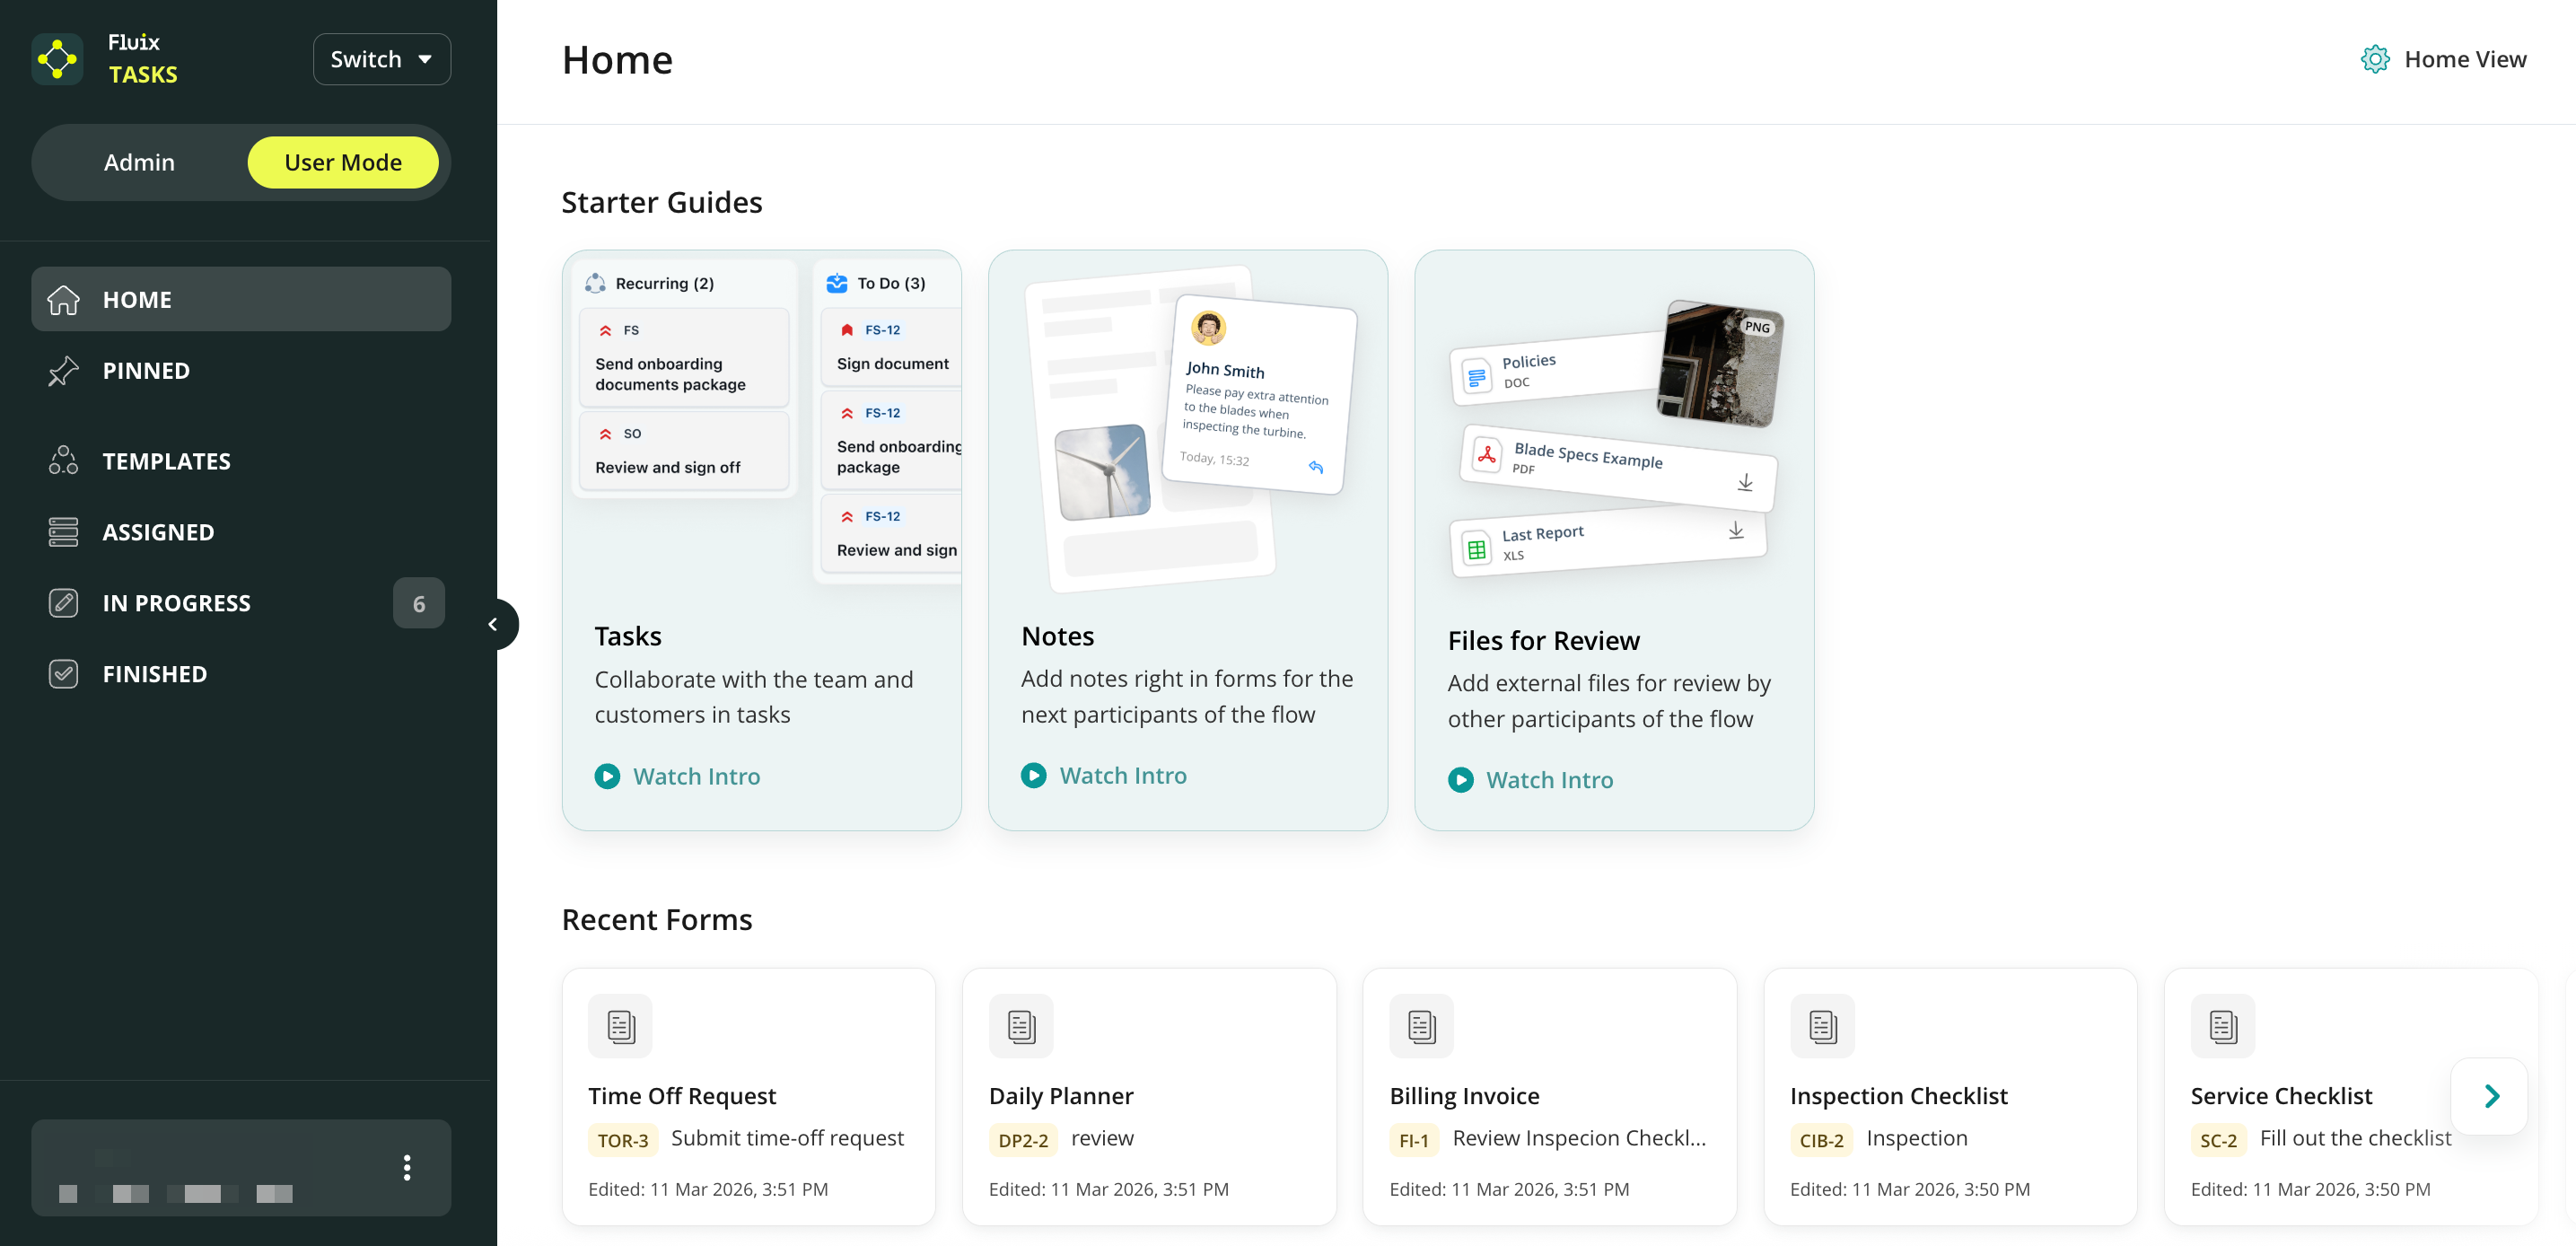Click Watch Intro link under Tasks
The height and width of the screenshot is (1246, 2576).
coord(696,776)
